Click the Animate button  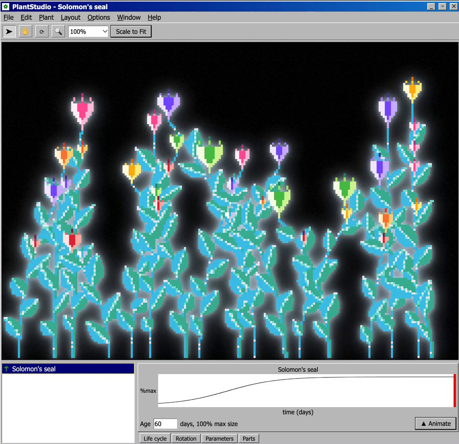pos(435,423)
